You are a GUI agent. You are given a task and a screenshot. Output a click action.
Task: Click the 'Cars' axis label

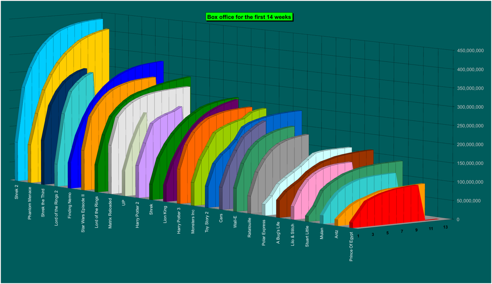[x=221, y=218]
